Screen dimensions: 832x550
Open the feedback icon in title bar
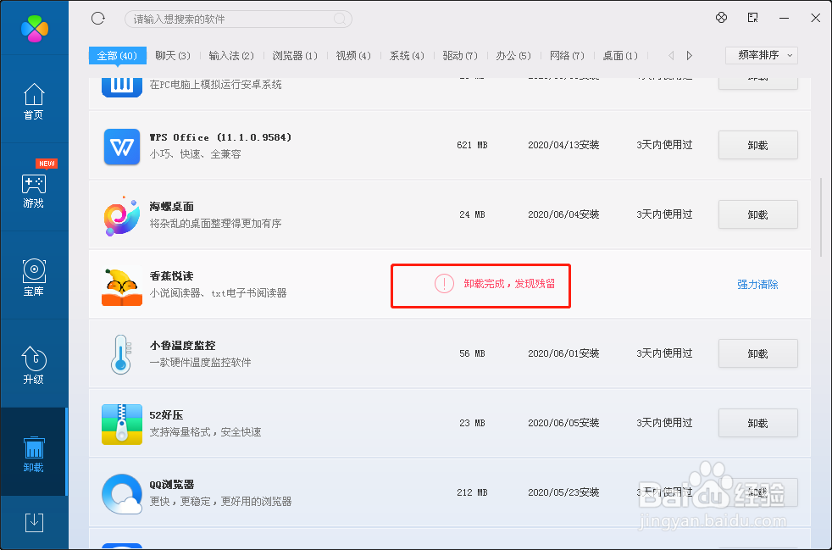click(x=752, y=18)
